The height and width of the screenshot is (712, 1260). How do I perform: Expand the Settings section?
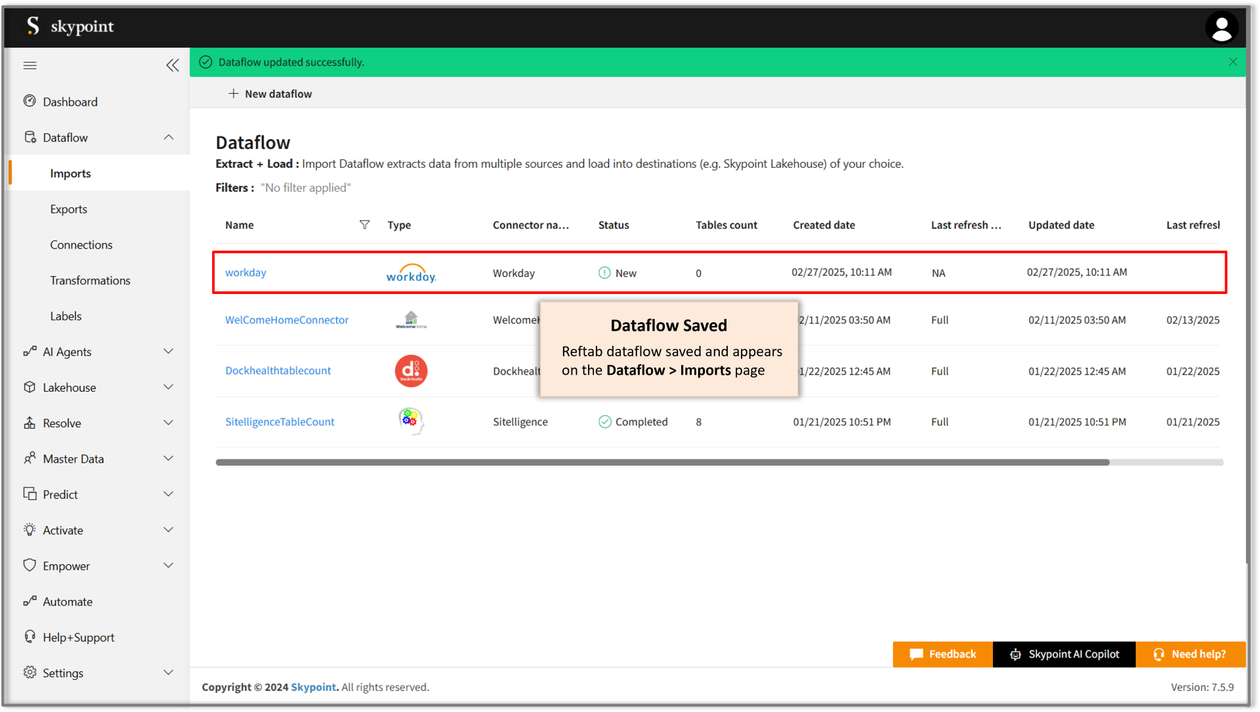point(169,673)
